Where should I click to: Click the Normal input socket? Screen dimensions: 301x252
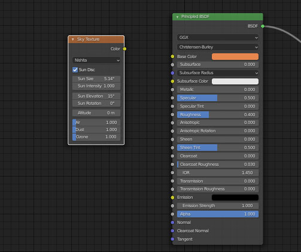172,223
